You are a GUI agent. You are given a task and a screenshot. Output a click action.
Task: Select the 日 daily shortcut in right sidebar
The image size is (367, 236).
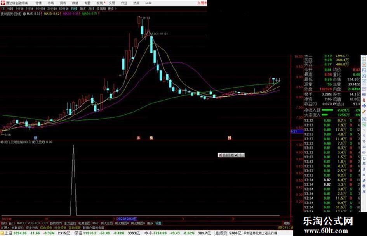[364, 158]
